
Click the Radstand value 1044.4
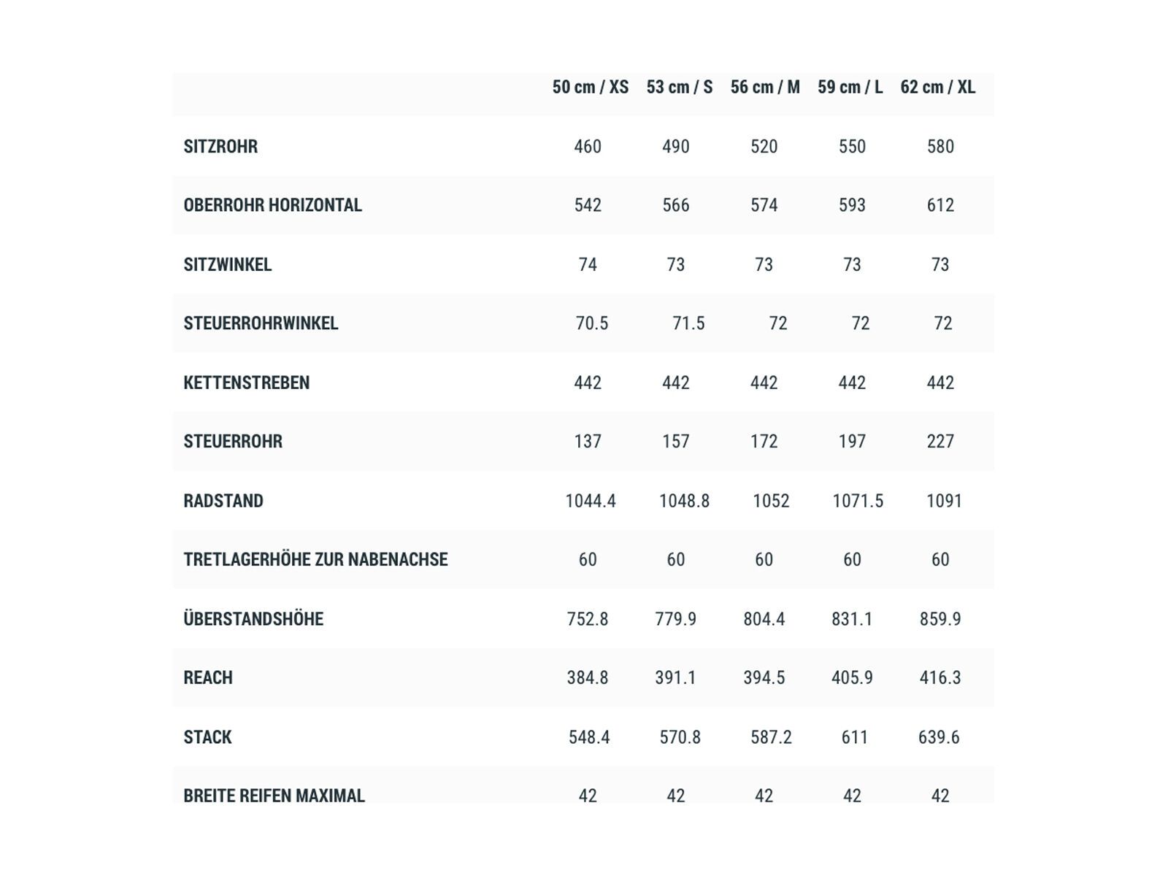(591, 501)
